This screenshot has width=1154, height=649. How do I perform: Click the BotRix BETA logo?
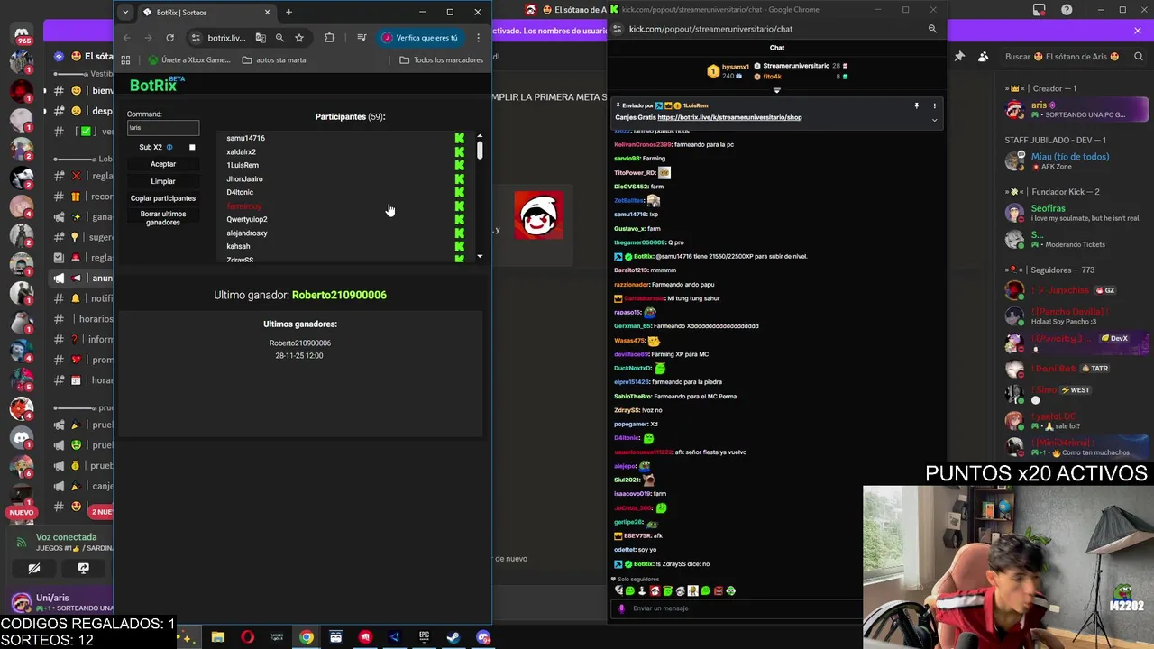point(157,85)
